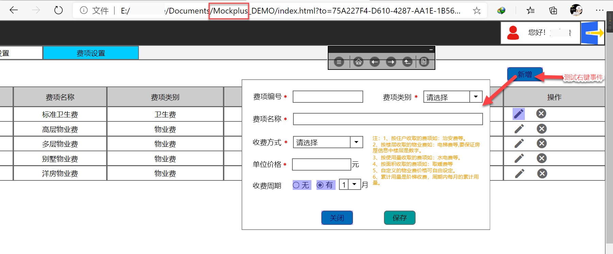Open the browser profile picture
This screenshot has width=613, height=254.
tap(576, 10)
